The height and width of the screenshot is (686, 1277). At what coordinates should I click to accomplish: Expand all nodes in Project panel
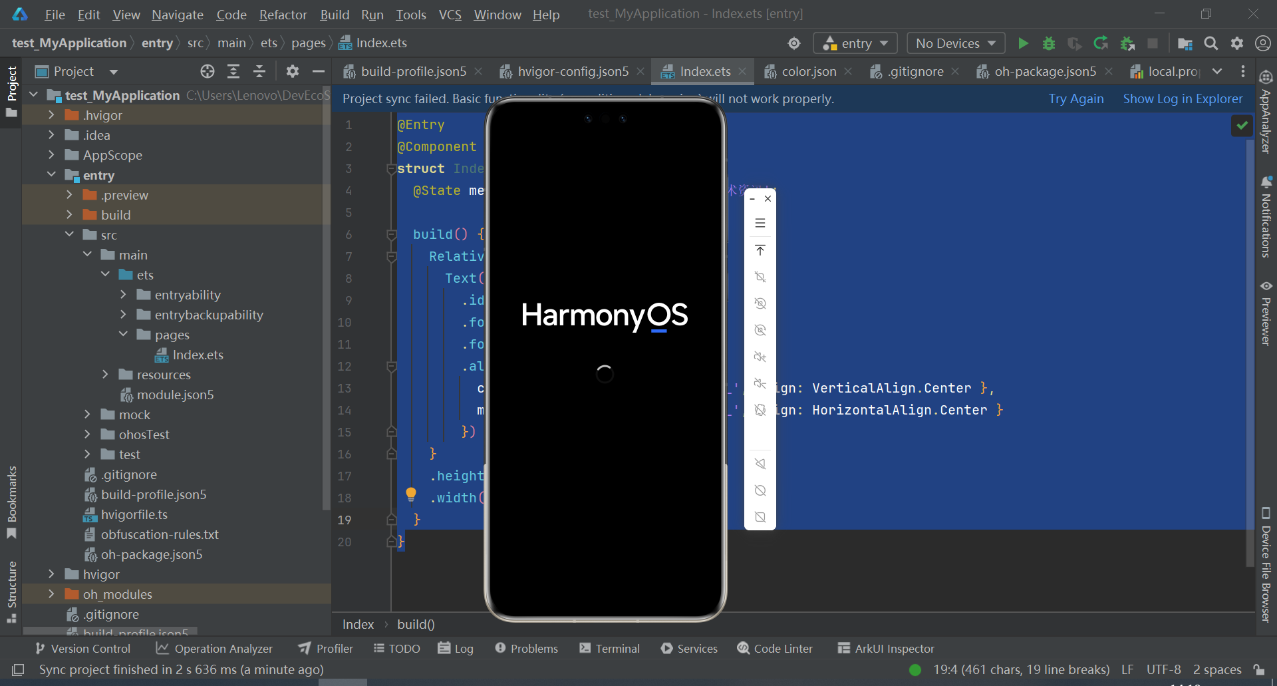coord(233,71)
